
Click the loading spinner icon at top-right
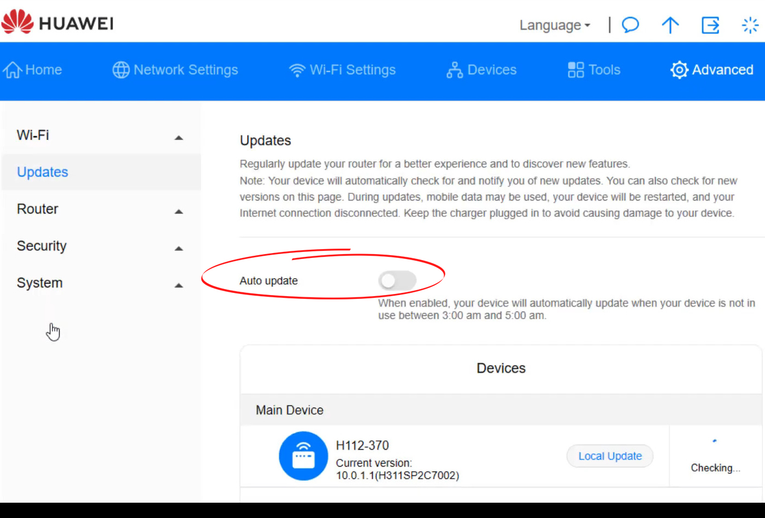(750, 25)
